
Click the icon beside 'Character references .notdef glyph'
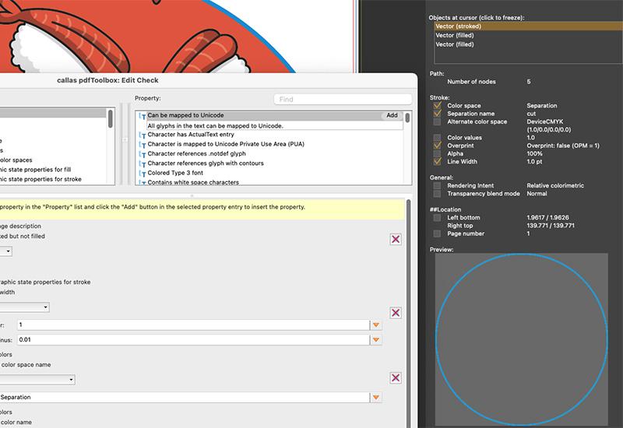click(143, 154)
